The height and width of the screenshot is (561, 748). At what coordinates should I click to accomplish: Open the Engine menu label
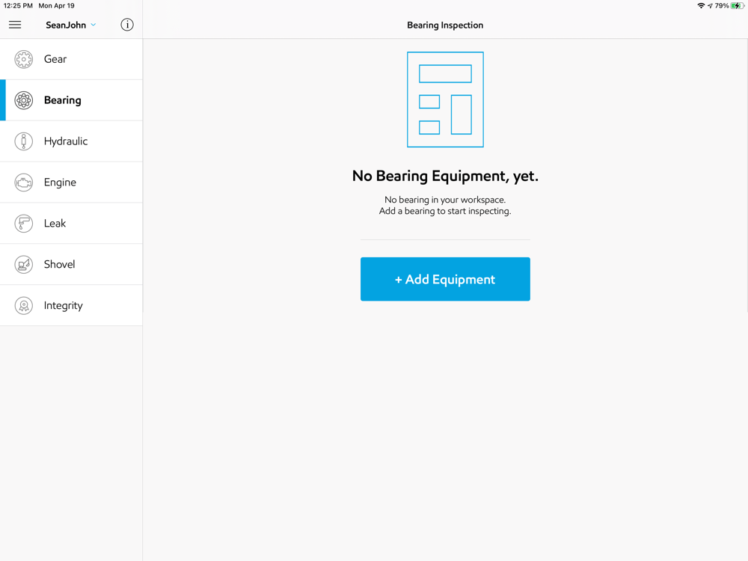(60, 183)
